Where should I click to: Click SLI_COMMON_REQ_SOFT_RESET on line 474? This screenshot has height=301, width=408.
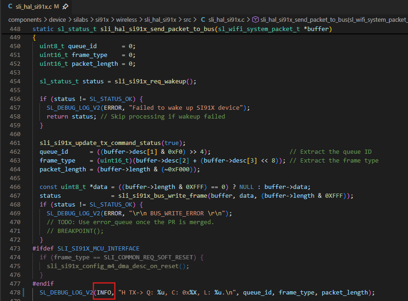pyautogui.click(x=148, y=257)
